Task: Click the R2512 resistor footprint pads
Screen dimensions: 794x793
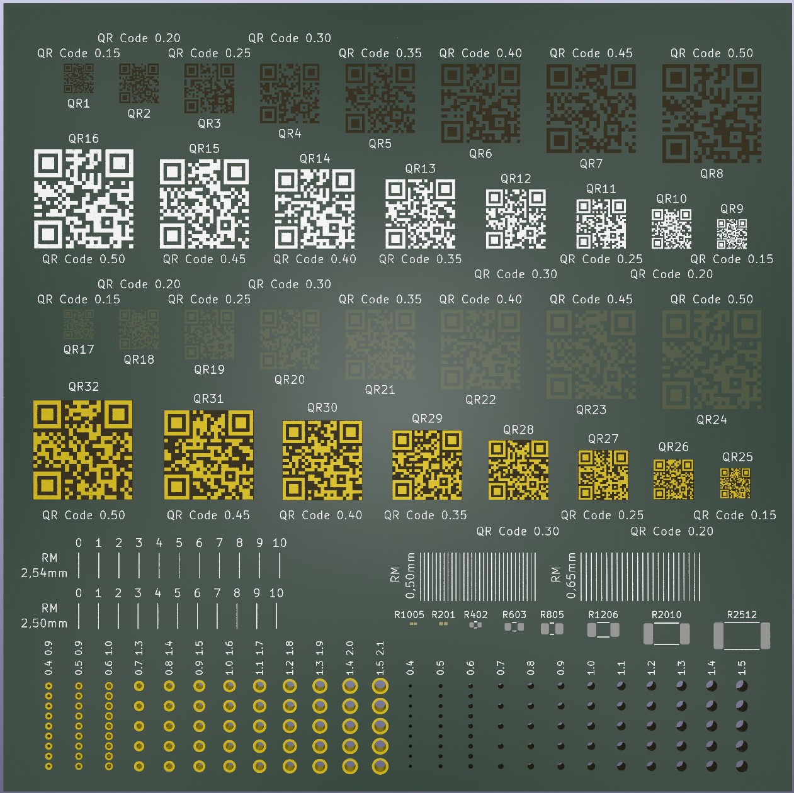Action: point(741,636)
